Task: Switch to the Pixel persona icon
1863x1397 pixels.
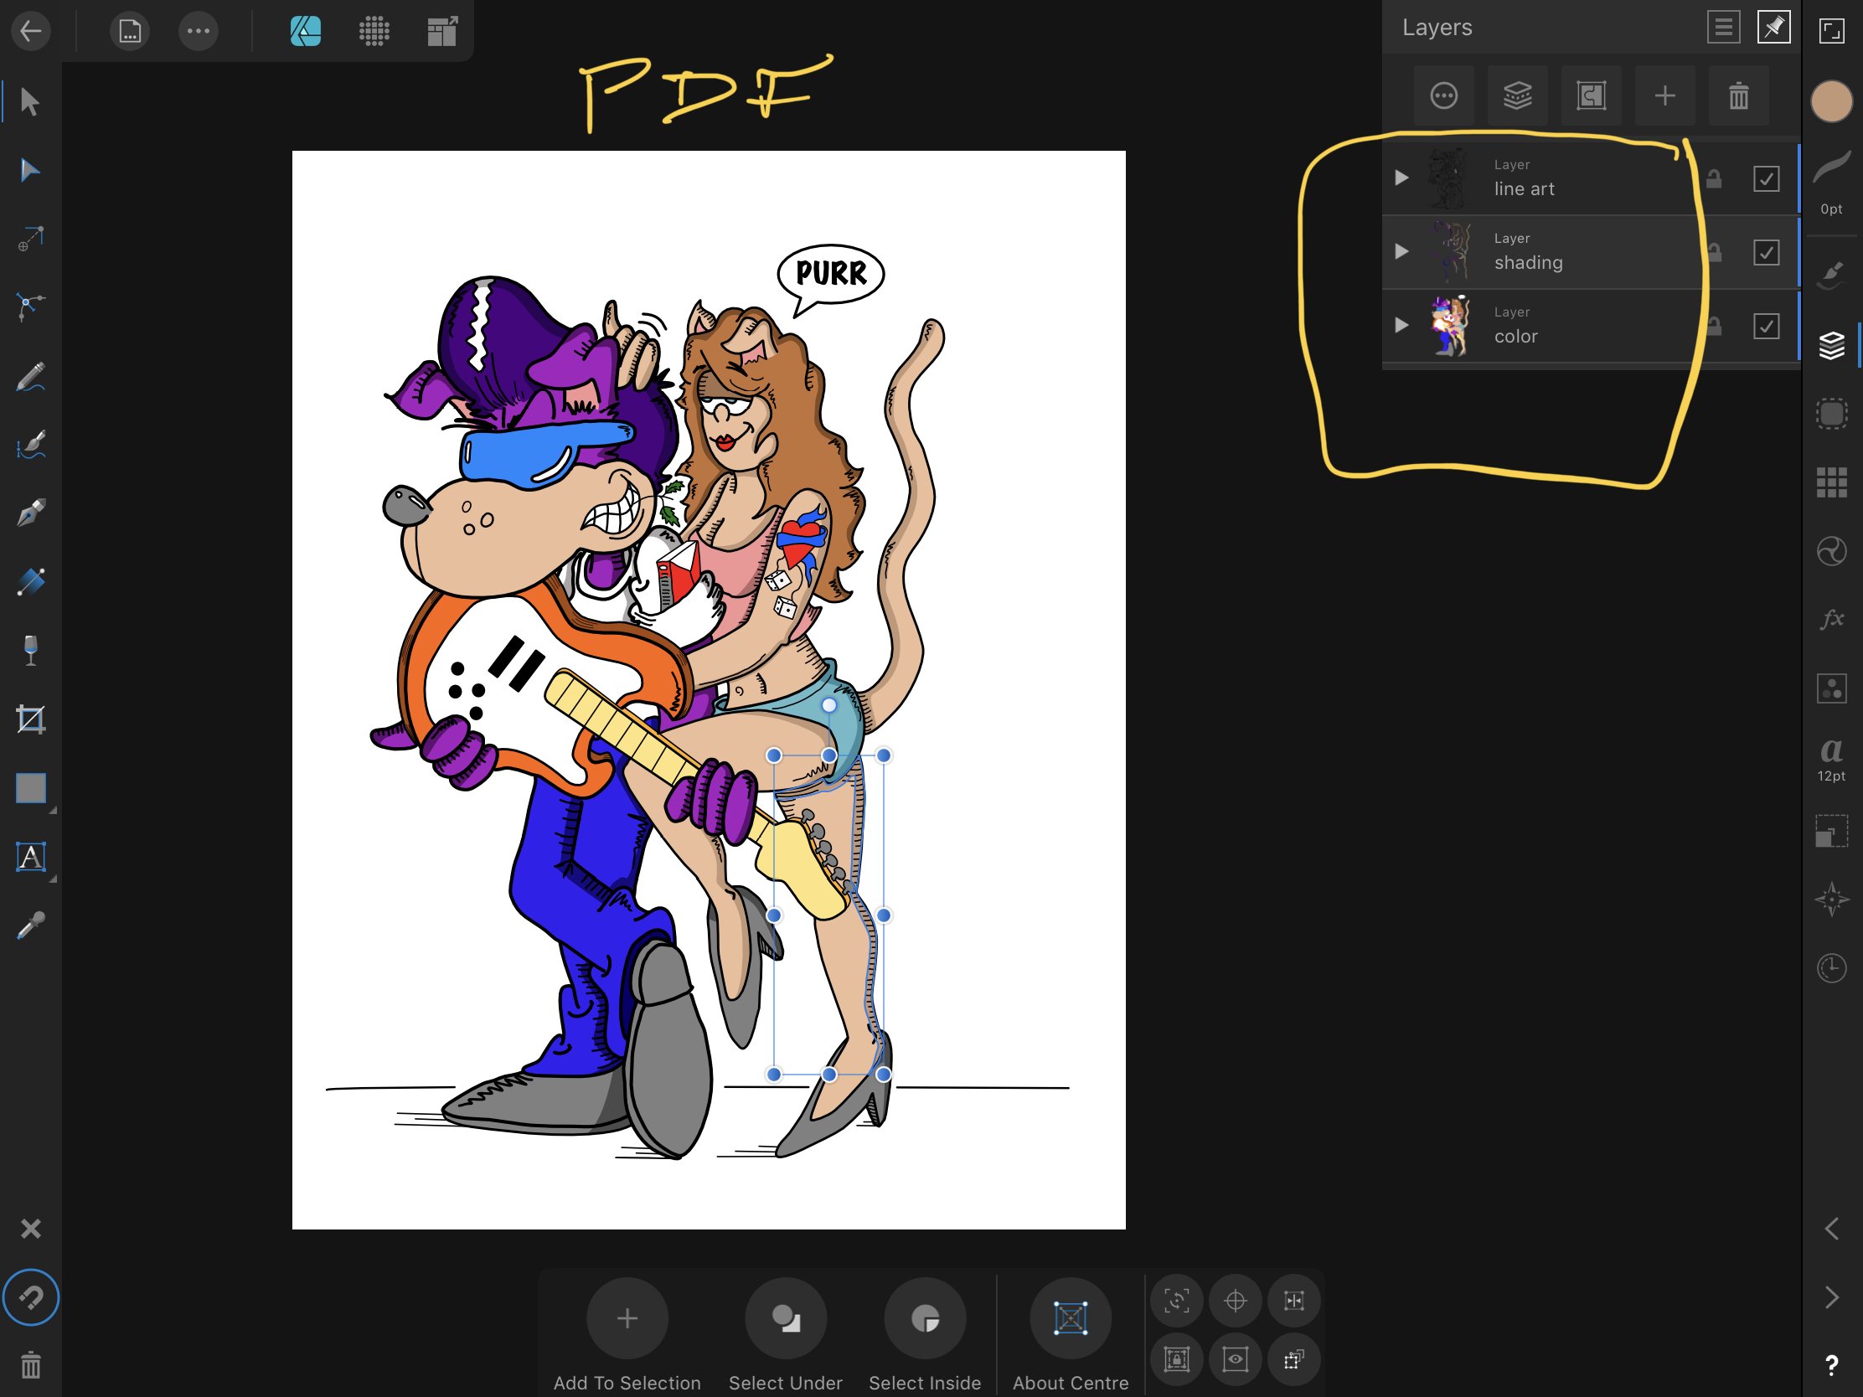Action: click(x=374, y=31)
